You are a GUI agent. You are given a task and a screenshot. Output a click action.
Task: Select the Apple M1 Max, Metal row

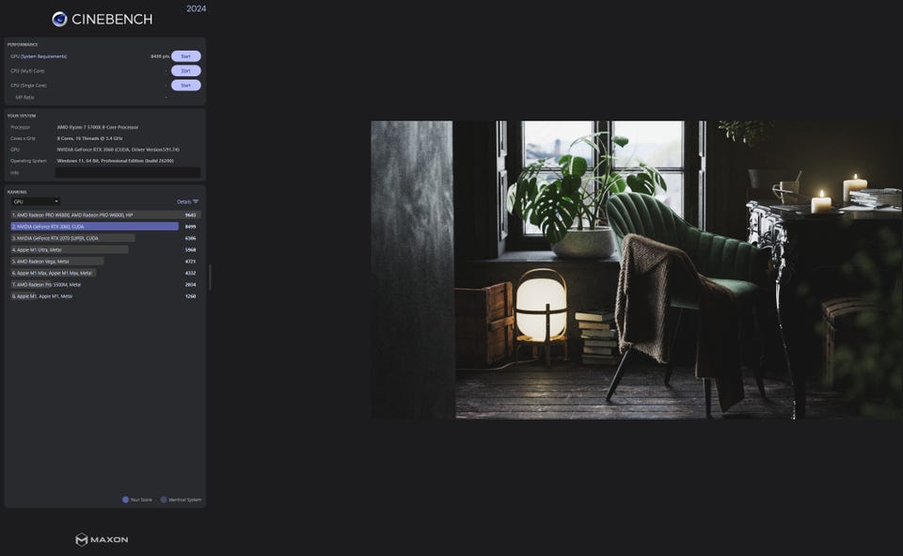tap(105, 273)
